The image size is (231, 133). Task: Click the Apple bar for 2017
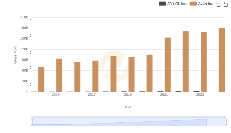96,76
